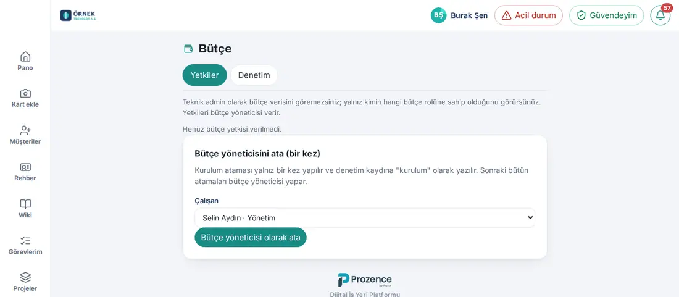Click the Acil durum button

528,15
